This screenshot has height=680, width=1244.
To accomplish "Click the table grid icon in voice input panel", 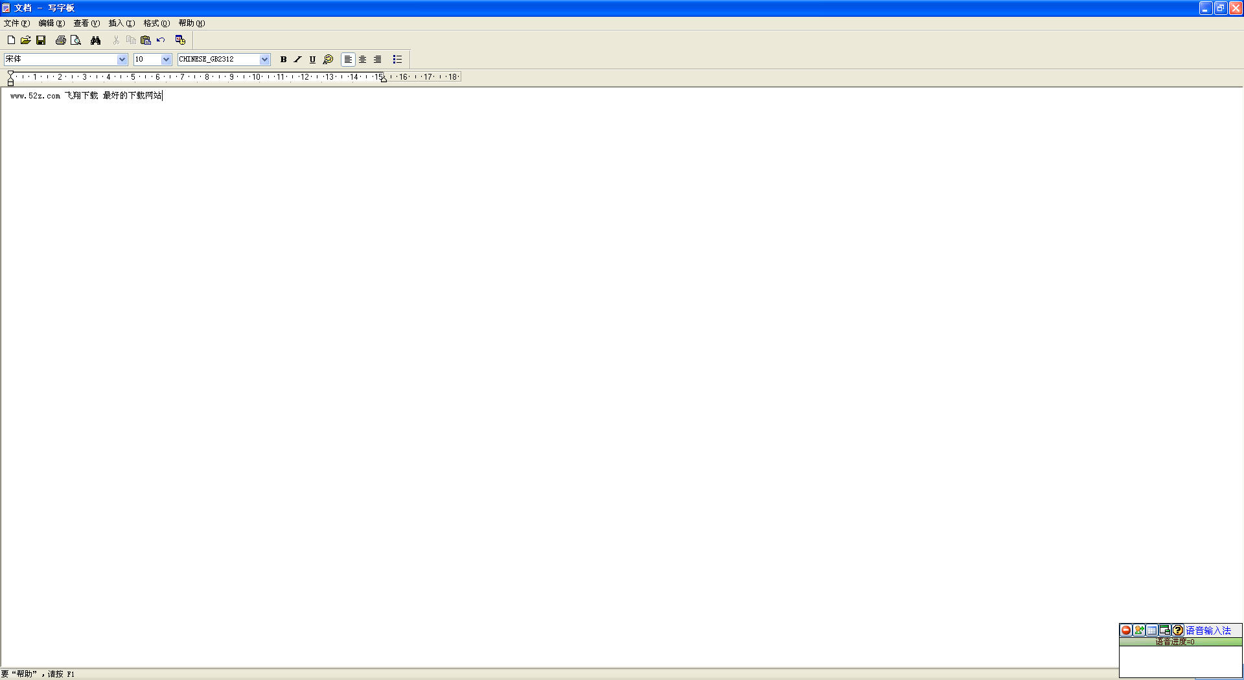I will pos(1152,630).
